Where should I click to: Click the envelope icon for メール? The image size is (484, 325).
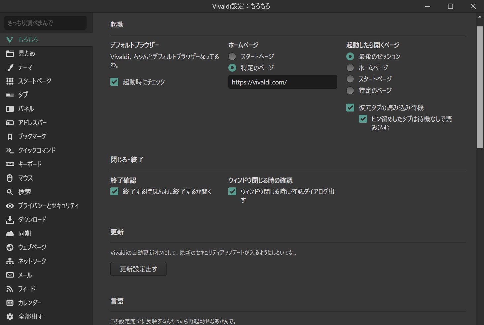coord(10,275)
